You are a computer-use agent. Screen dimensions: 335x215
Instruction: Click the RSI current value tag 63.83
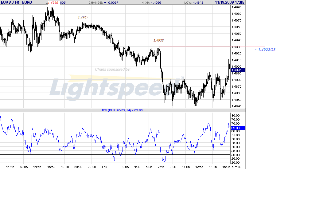point(238,128)
